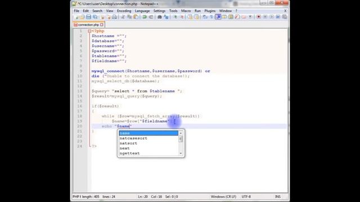360x202 pixels.
Task: Redo the edit with the Redo arrow
Action: click(x=151, y=17)
